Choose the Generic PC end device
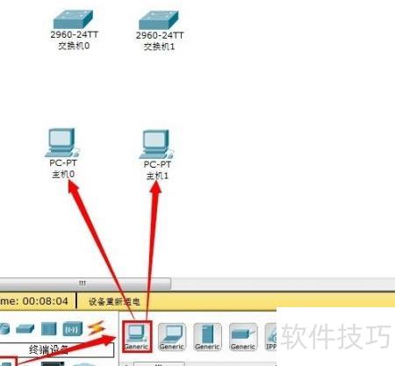395x366 pixels. coord(137,336)
